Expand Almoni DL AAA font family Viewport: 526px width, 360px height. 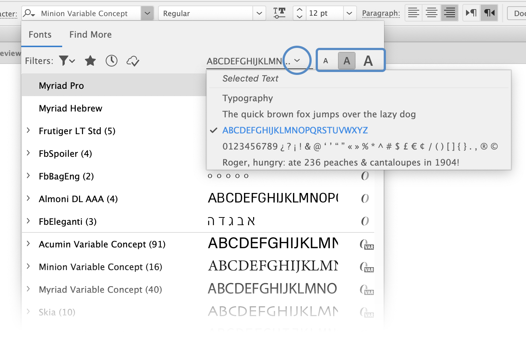point(28,198)
